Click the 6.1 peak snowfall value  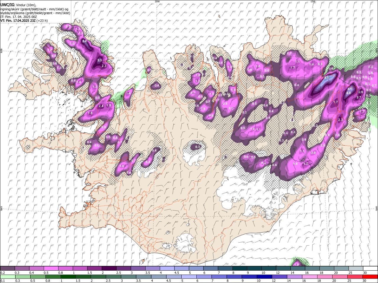pyautogui.click(x=326, y=78)
